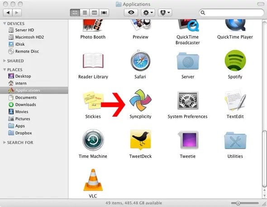
Task: Click the Quick Look eye button
Action: (131, 12)
